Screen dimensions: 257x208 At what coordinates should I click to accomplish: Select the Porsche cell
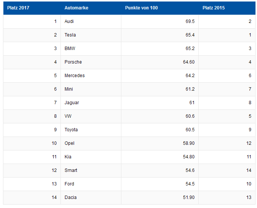(x=73, y=62)
